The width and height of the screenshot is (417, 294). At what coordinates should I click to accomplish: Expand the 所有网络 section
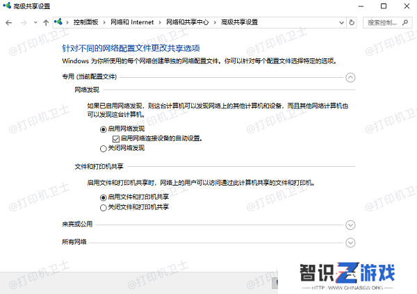pos(350,243)
